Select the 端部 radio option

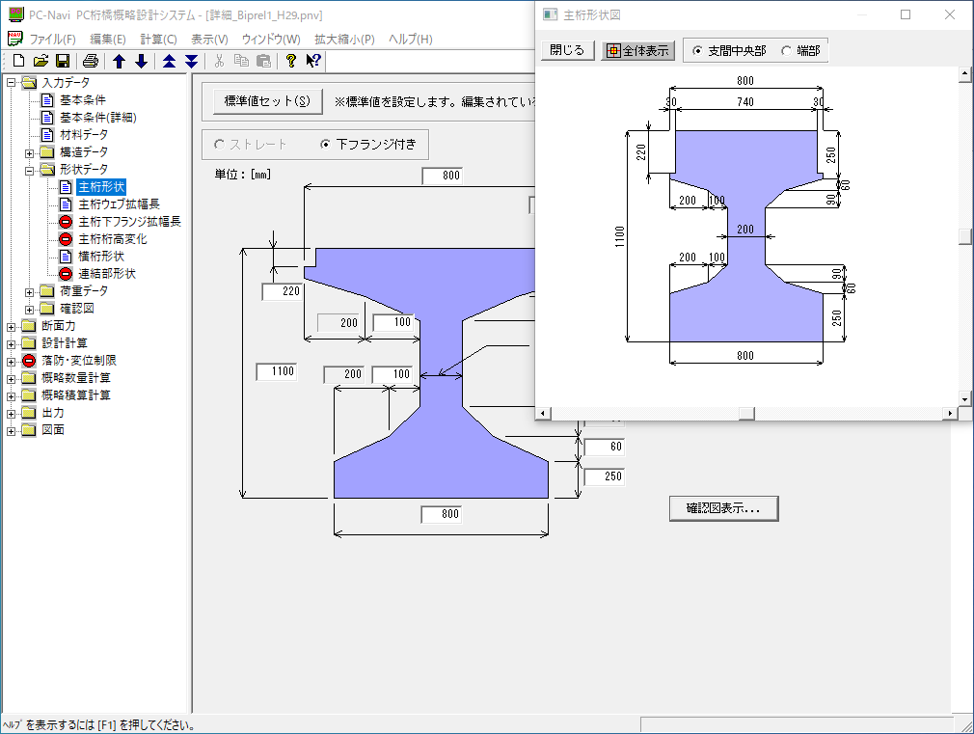point(787,51)
